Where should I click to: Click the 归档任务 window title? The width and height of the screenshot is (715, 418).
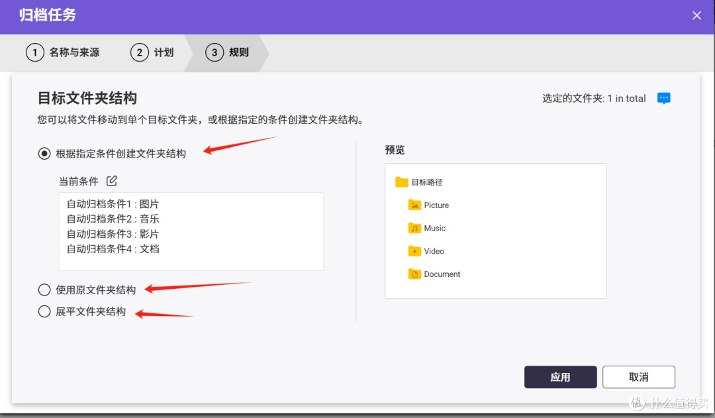pos(48,15)
